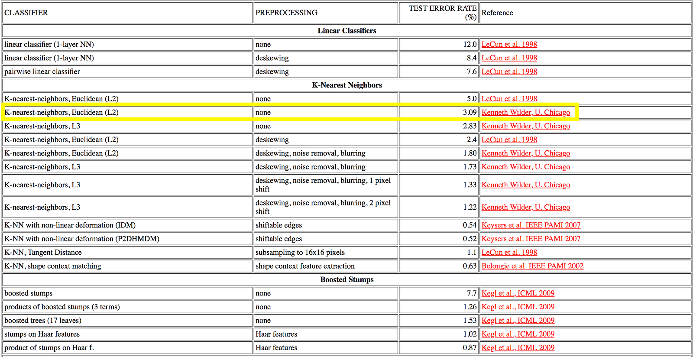Select the 0.63 test error value
The width and height of the screenshot is (693, 357).
click(x=470, y=266)
